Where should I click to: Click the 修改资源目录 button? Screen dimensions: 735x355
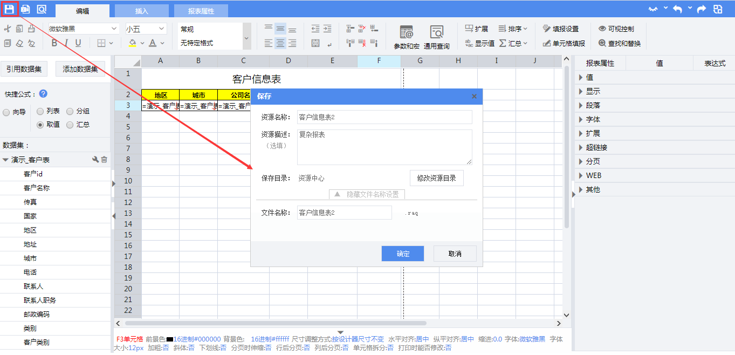pos(436,178)
